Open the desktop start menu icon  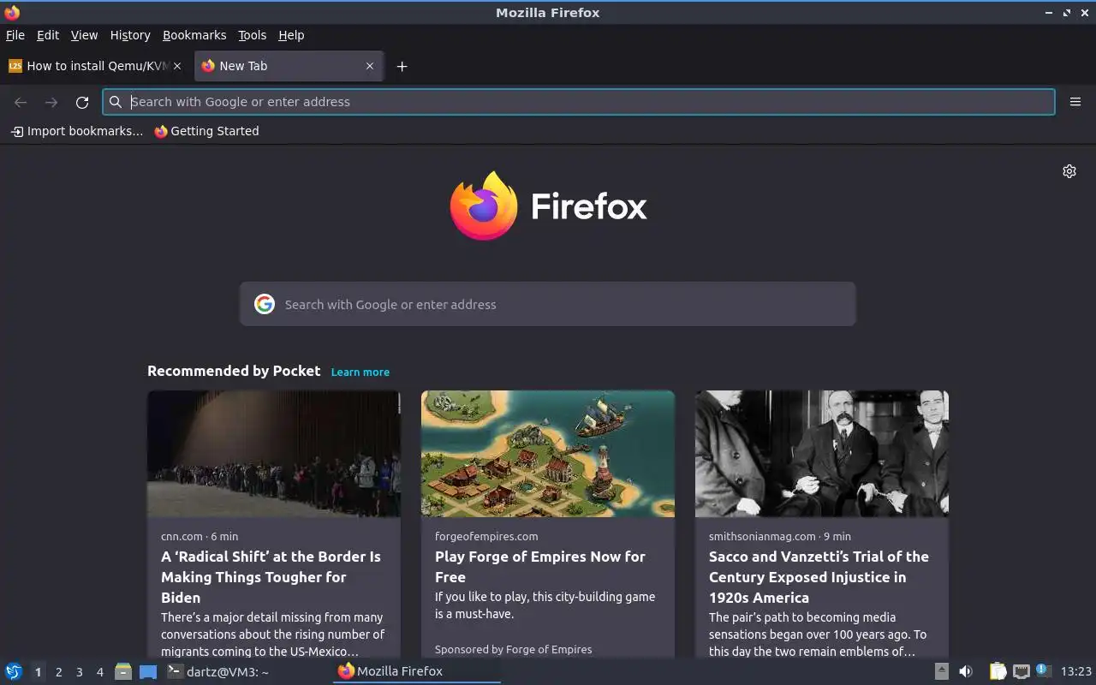pyautogui.click(x=14, y=671)
